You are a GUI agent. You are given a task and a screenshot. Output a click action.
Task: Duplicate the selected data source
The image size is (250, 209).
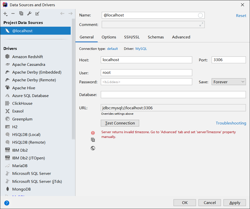[21, 14]
